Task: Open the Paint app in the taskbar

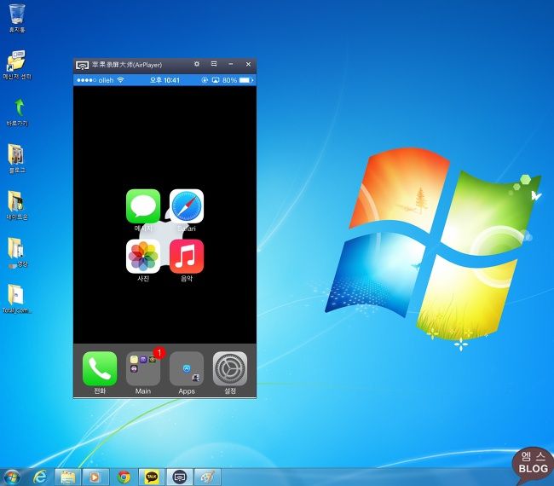Action: click(x=208, y=477)
